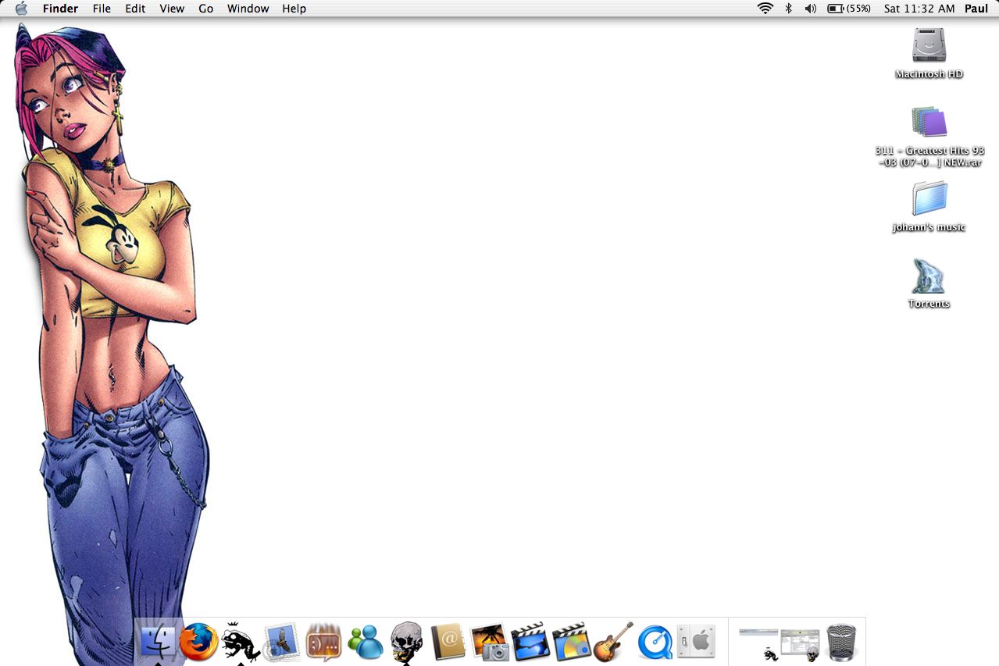999x666 pixels.
Task: Open System Preferences from the dock
Action: (x=696, y=642)
